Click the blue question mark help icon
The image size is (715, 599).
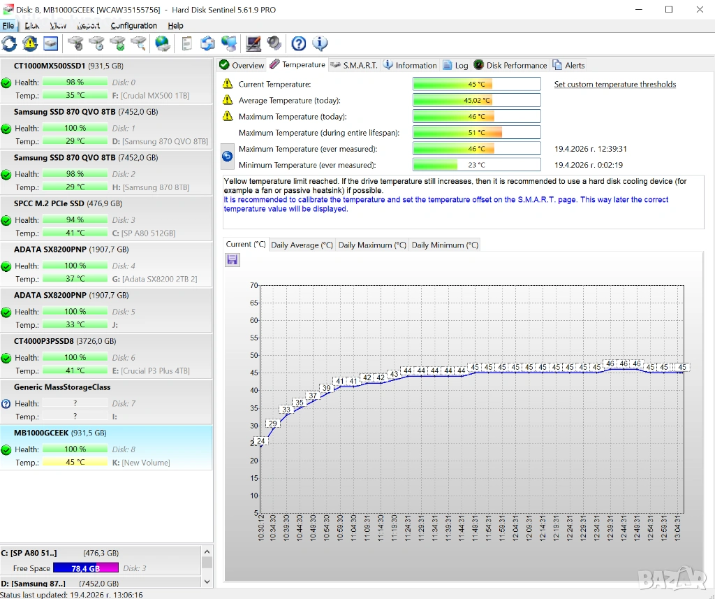[299, 43]
